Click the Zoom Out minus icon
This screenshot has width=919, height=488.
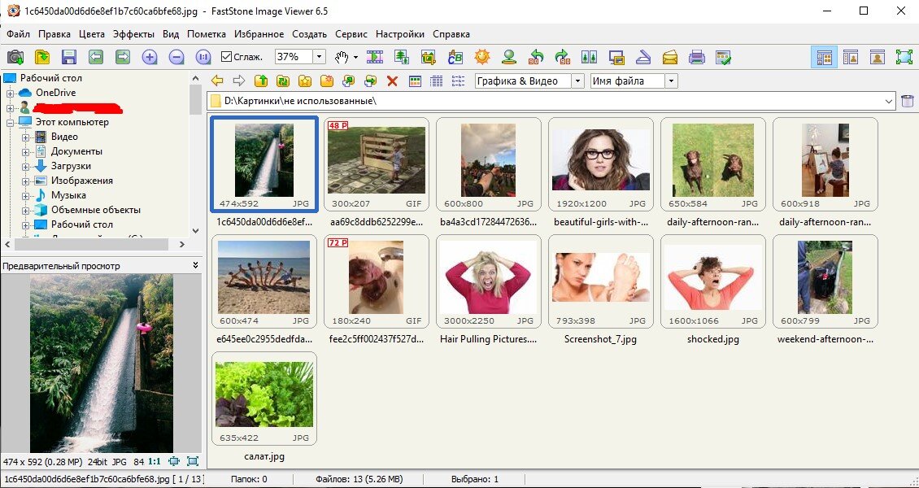point(176,57)
